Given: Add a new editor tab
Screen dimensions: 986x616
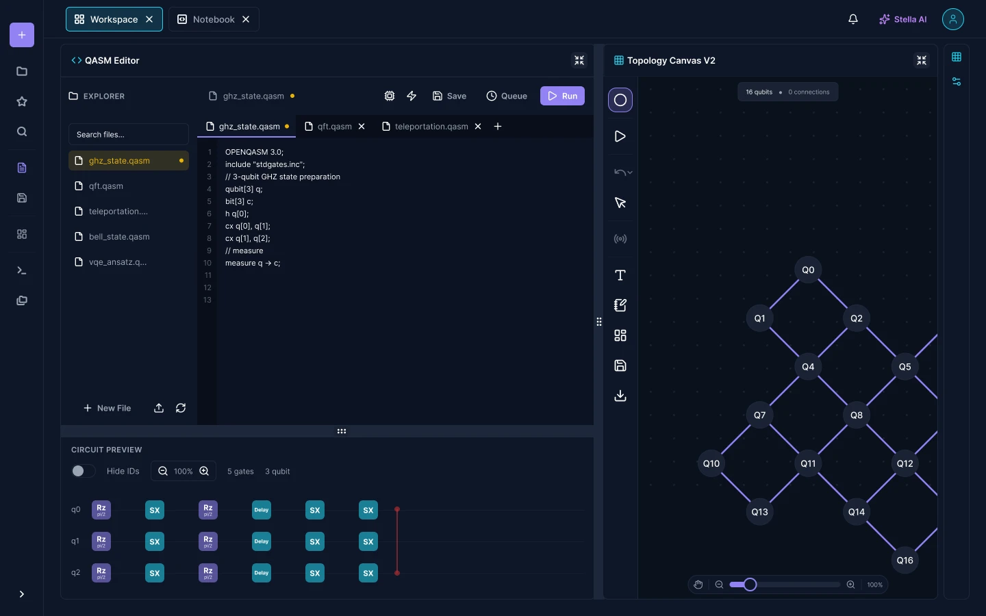Looking at the screenshot, I should [x=498, y=127].
